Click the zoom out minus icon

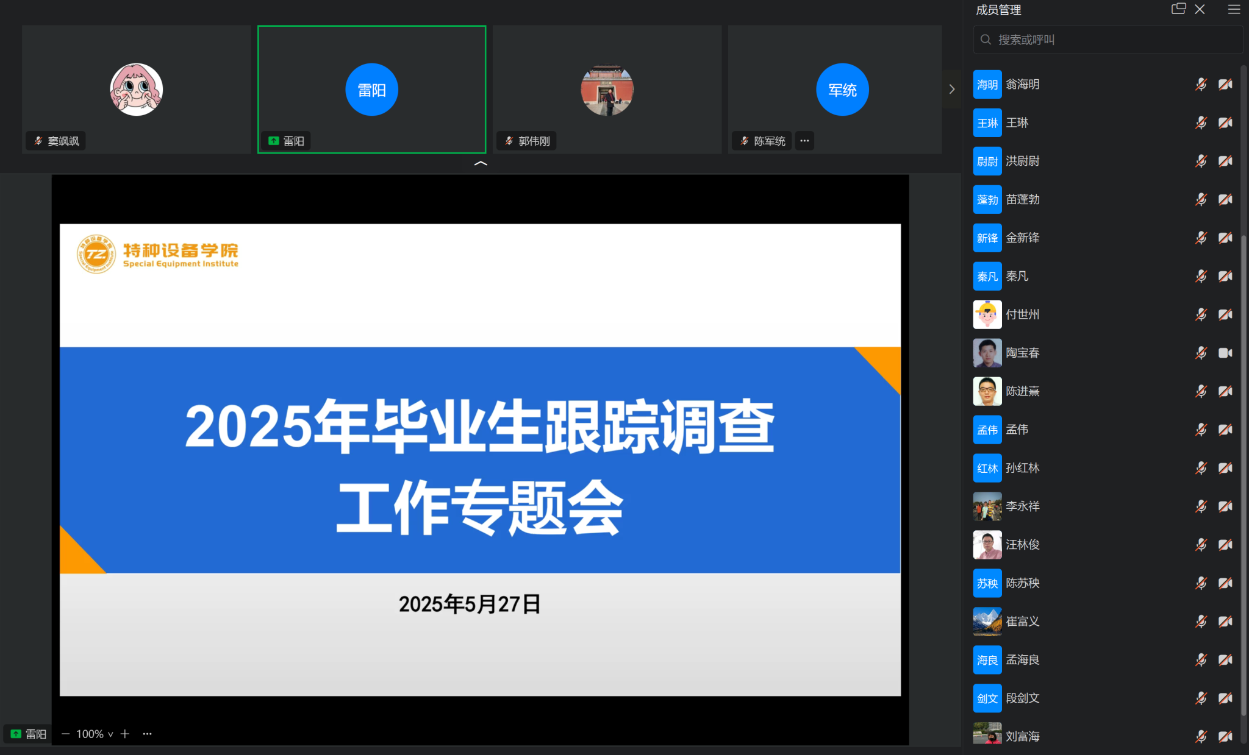pos(66,734)
